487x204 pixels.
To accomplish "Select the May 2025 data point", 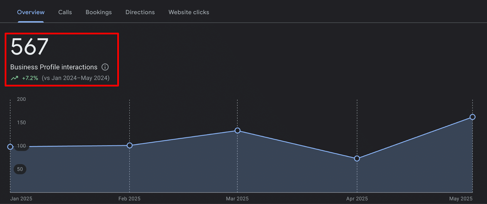I will [x=472, y=117].
